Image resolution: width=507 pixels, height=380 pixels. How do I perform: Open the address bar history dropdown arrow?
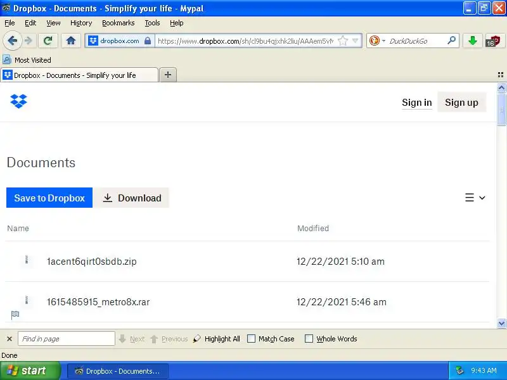pos(355,41)
